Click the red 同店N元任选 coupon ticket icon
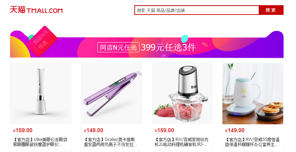This screenshot has height=152, width=296. click(42, 41)
